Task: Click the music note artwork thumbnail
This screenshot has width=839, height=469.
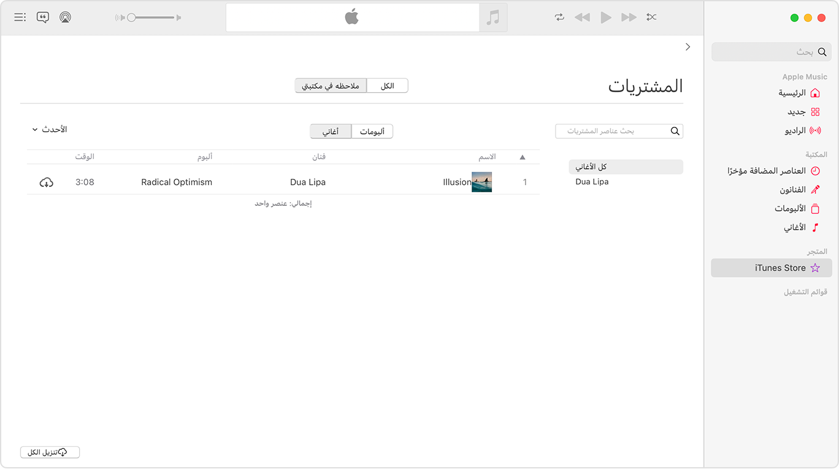Action: 493,17
